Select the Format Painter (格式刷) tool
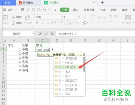Image resolution: width=135 pixels, height=105 pixels. pos(28,20)
